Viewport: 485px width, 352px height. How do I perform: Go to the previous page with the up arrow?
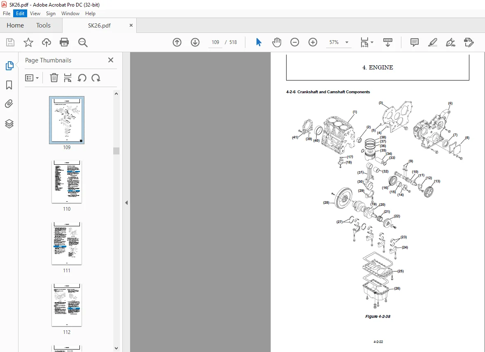177,42
